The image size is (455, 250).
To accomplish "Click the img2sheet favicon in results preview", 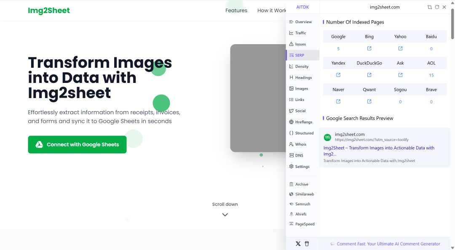I will [x=327, y=137].
